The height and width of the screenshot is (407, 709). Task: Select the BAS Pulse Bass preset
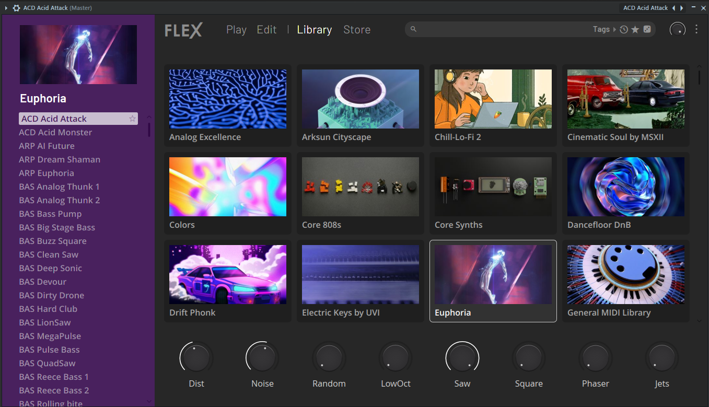(x=49, y=350)
